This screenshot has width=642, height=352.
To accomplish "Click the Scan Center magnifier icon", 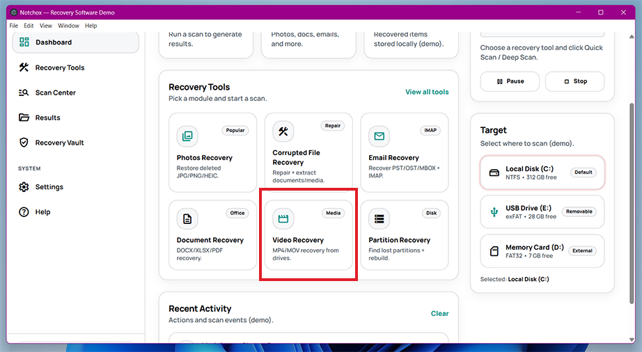I will pyautogui.click(x=24, y=93).
